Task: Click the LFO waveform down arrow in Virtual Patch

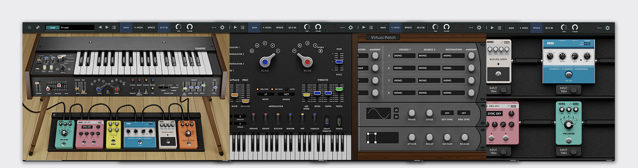Action: (x=396, y=117)
